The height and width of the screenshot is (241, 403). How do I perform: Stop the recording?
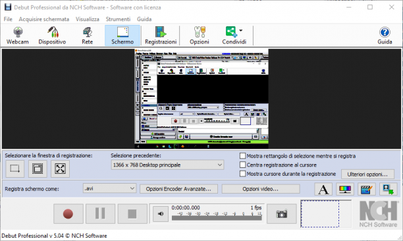132,214
